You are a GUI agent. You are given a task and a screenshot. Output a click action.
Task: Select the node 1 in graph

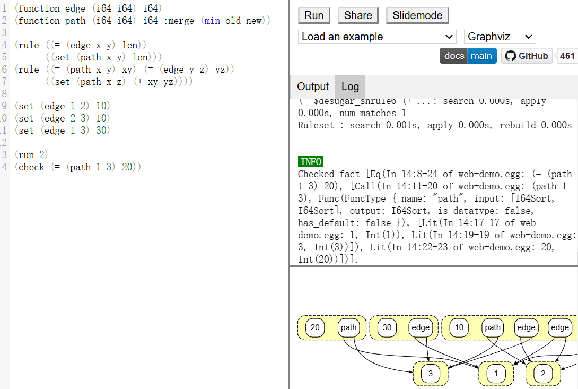pyautogui.click(x=496, y=374)
